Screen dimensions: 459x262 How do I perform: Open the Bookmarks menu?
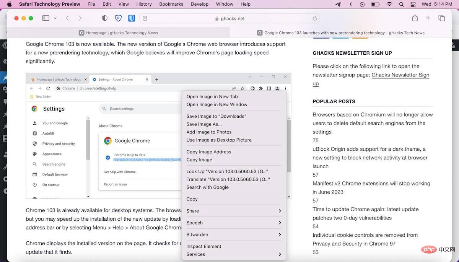171,4
